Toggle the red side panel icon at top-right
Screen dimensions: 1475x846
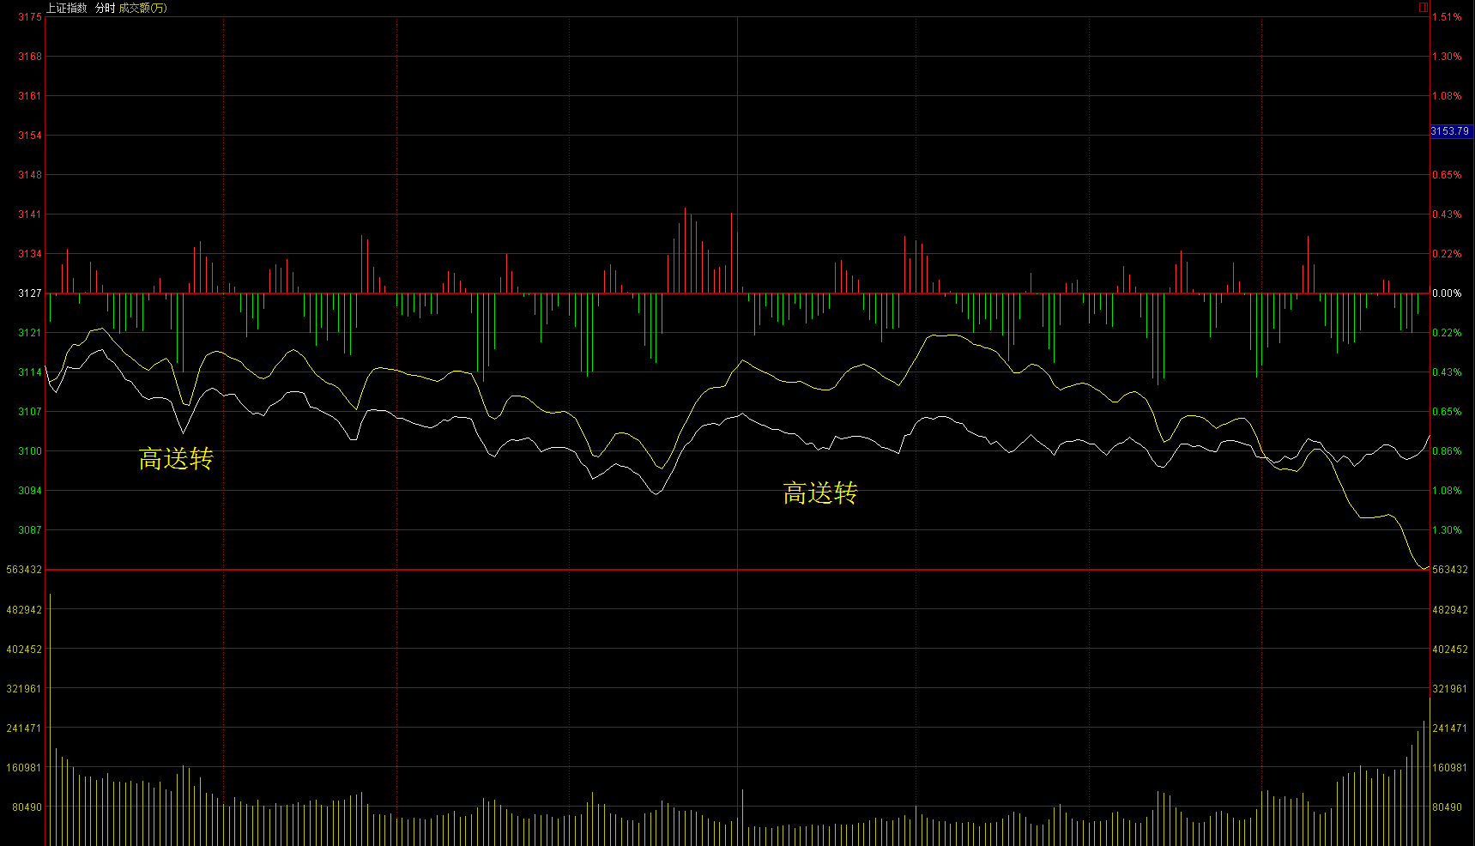point(1424,8)
